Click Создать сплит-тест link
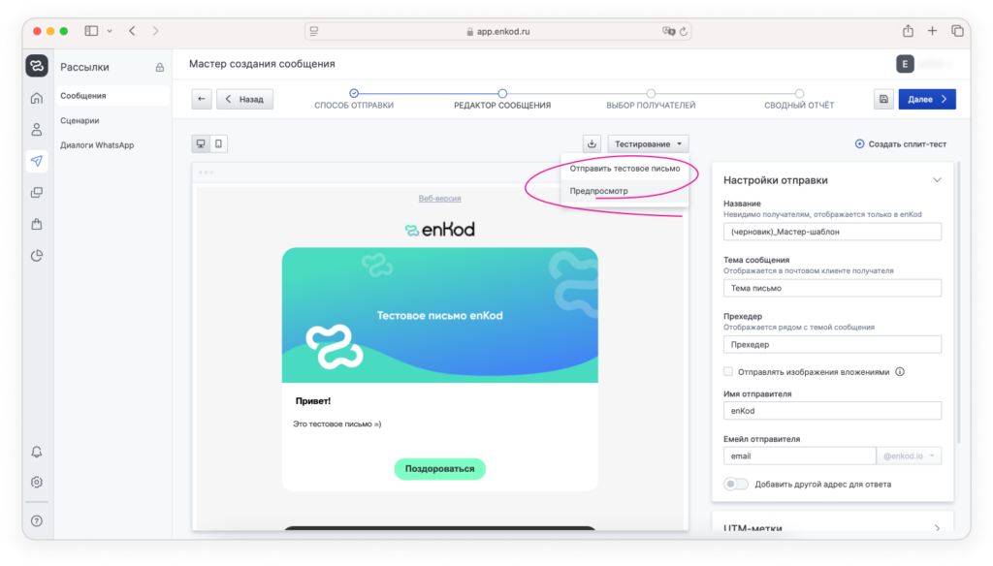The image size is (993, 566). click(x=901, y=143)
